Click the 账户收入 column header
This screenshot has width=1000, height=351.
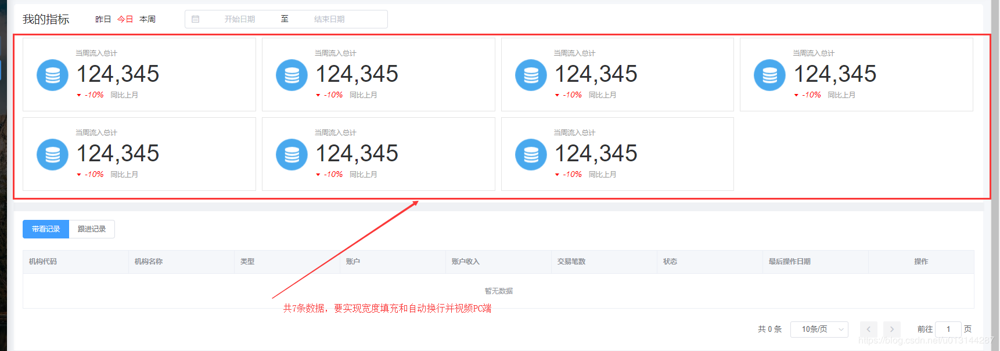coord(466,262)
